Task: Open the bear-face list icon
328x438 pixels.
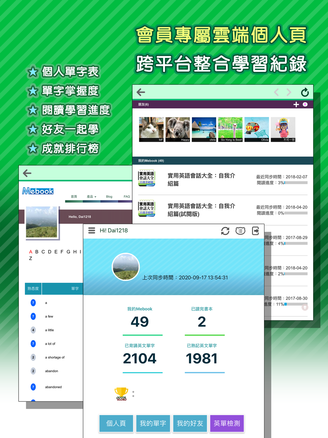Action: point(240,231)
